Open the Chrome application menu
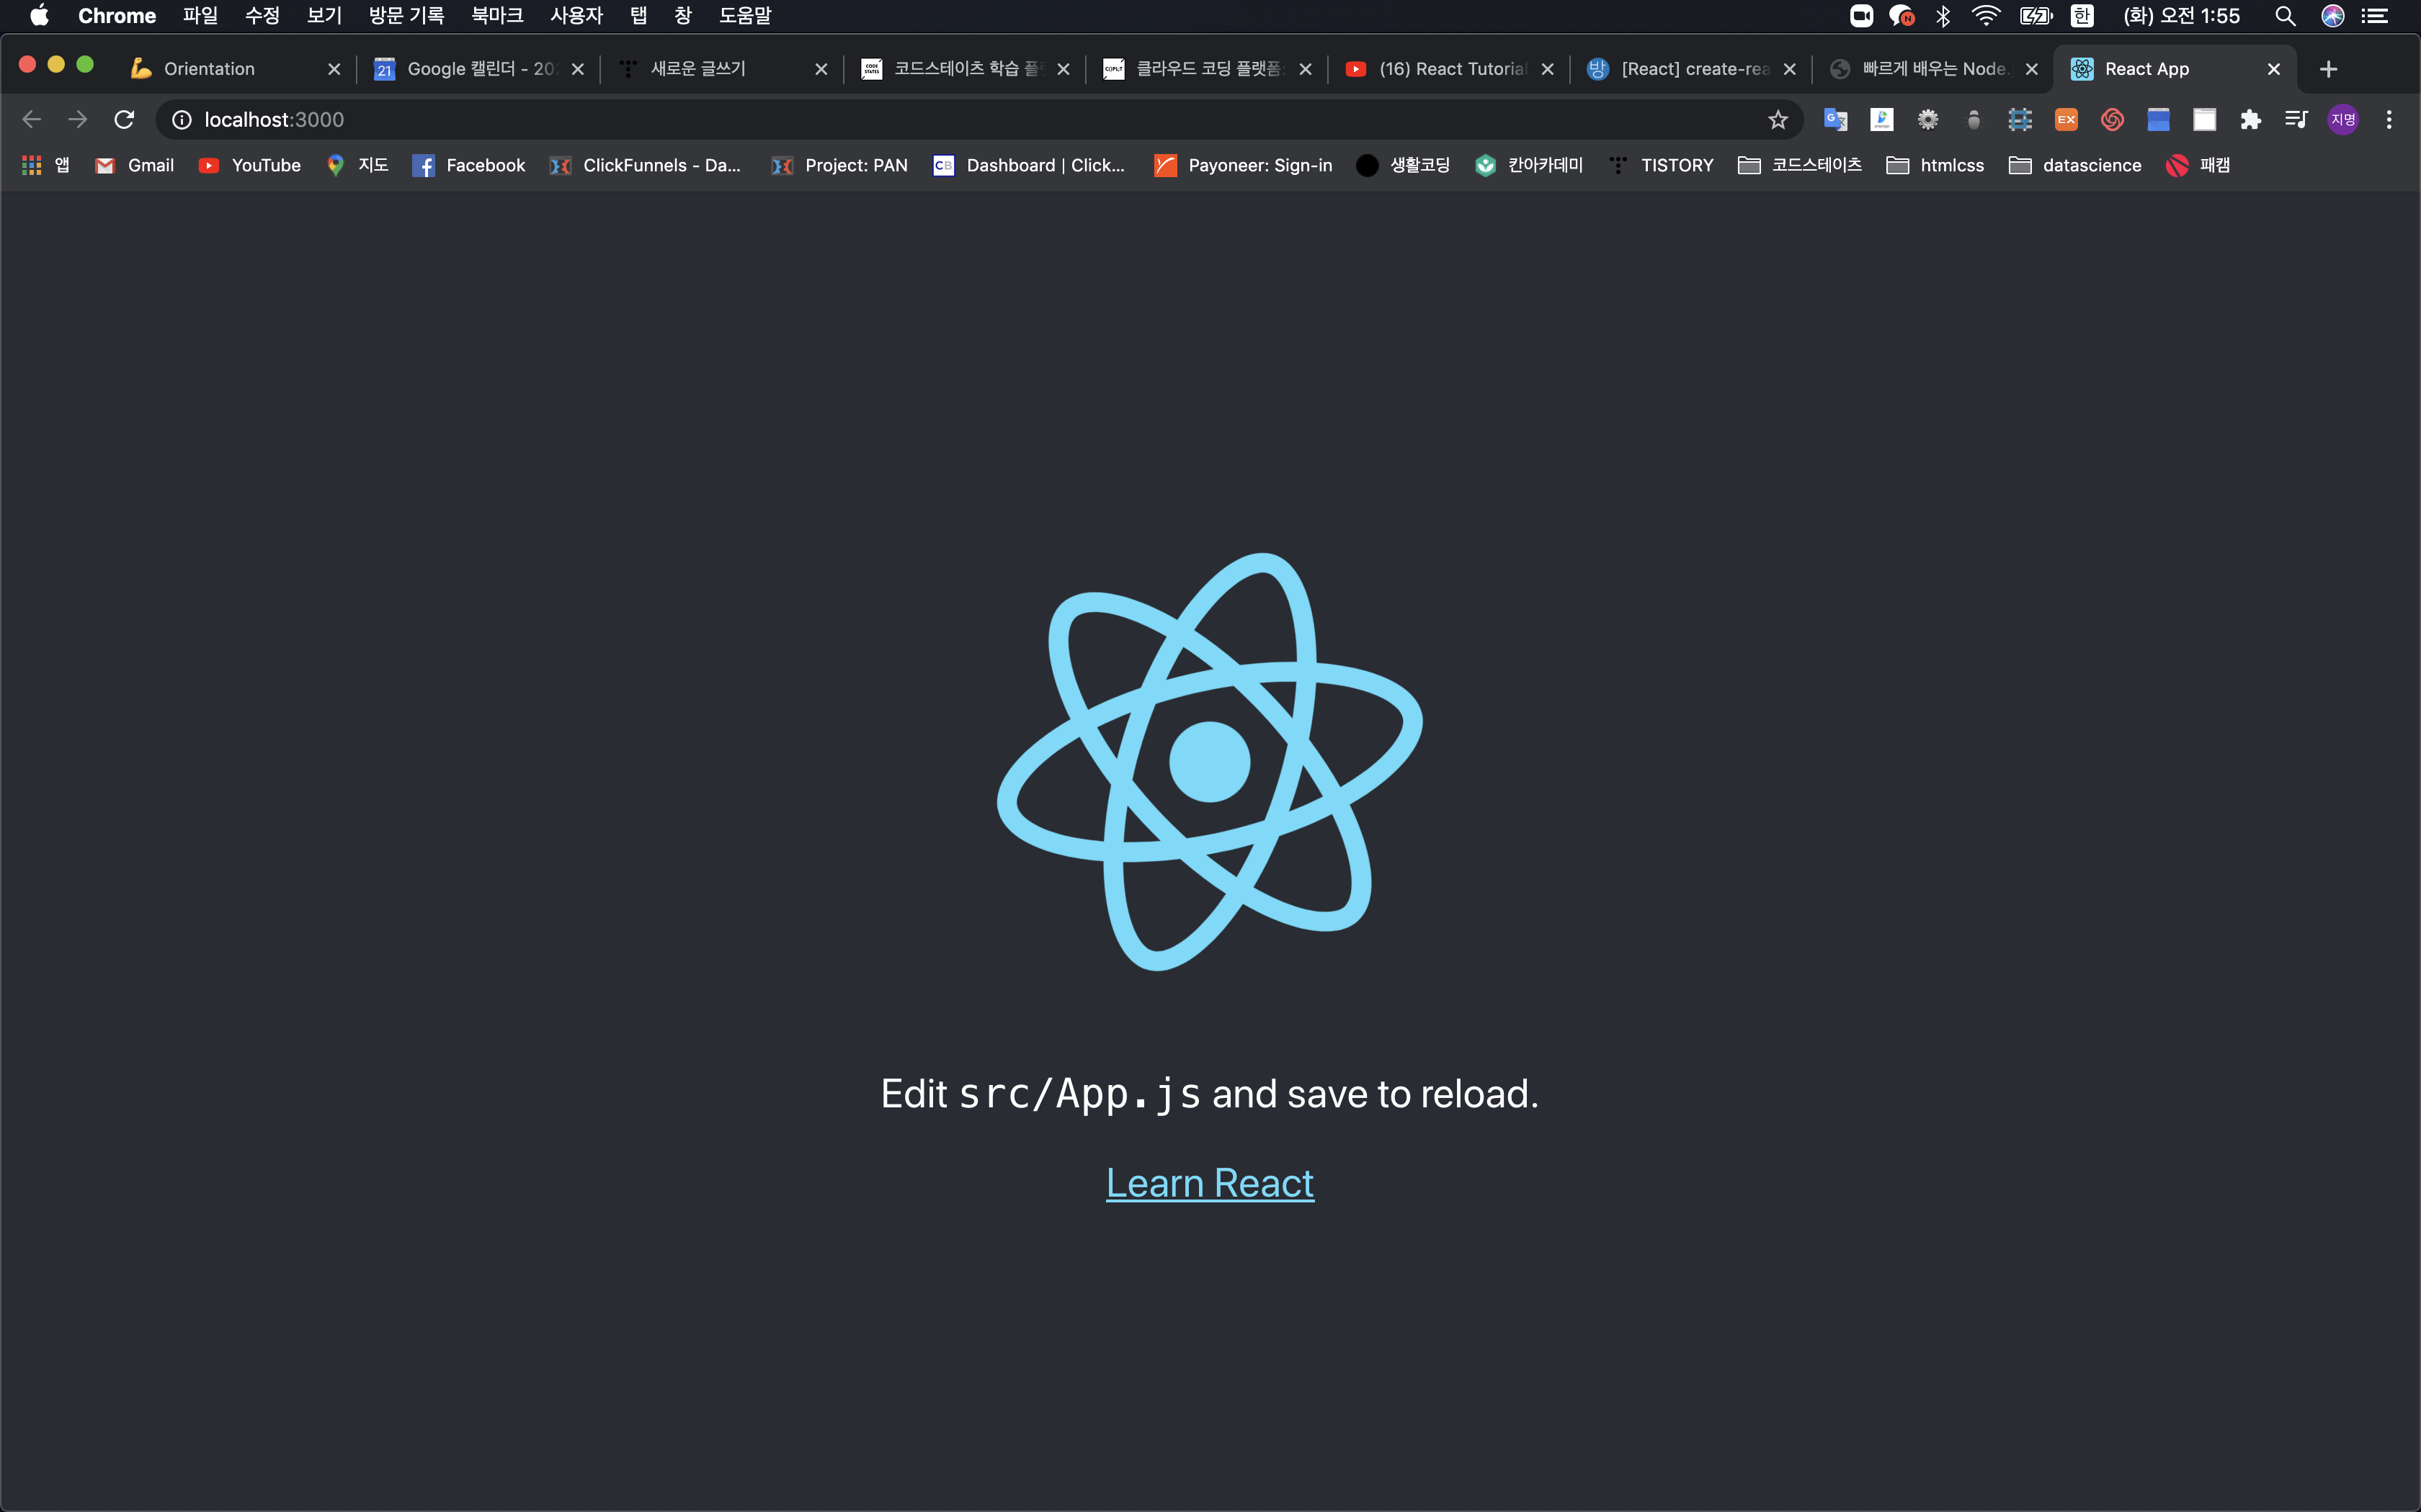2421x1512 pixels. tap(117, 15)
